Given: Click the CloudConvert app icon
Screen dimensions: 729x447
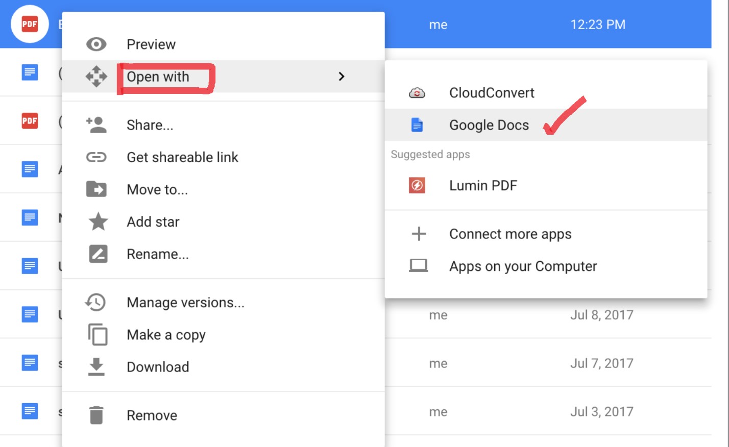Looking at the screenshot, I should coord(417,93).
